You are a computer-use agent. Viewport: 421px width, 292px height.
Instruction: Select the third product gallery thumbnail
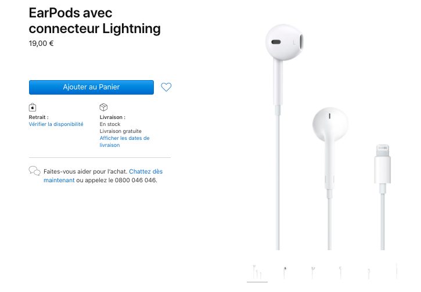pos(313,272)
